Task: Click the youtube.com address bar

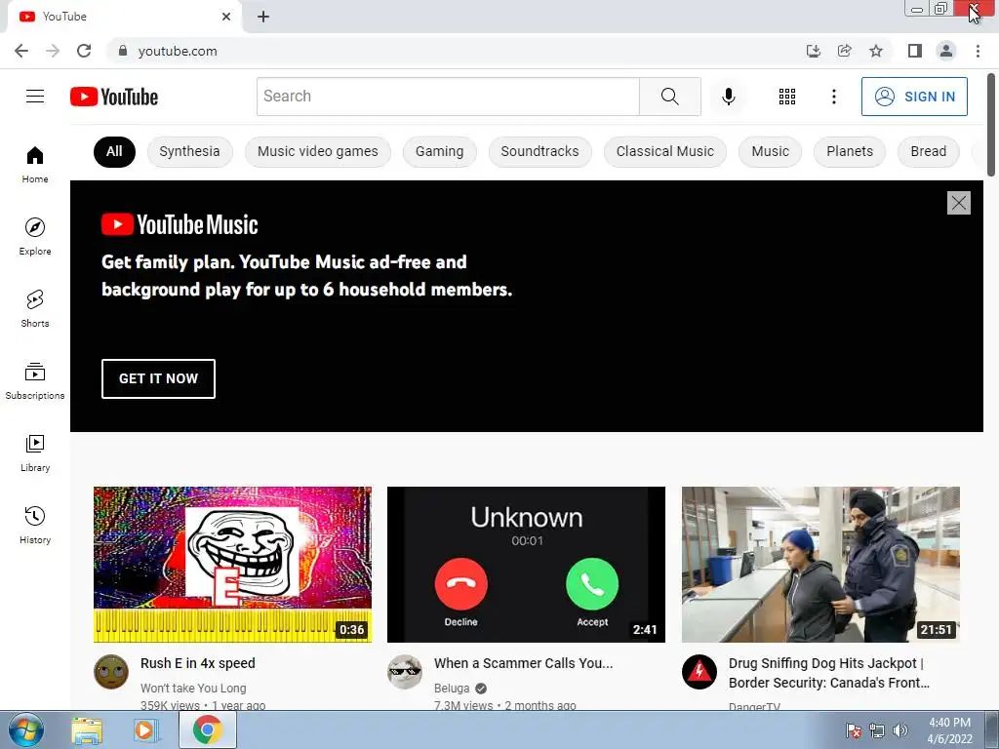Action: (178, 51)
